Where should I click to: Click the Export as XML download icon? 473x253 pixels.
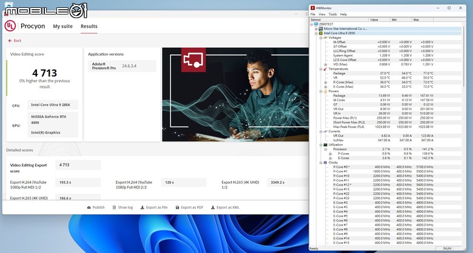coord(213,208)
